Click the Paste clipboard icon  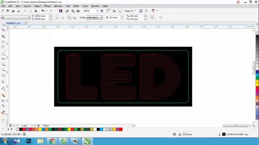[x=36, y=11]
